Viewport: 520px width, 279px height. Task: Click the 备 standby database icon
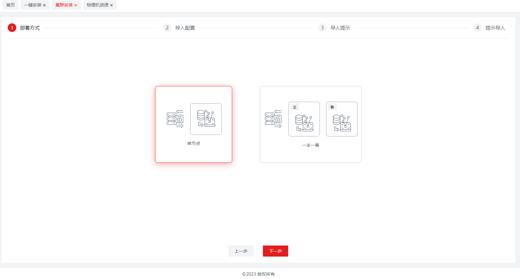click(x=342, y=123)
